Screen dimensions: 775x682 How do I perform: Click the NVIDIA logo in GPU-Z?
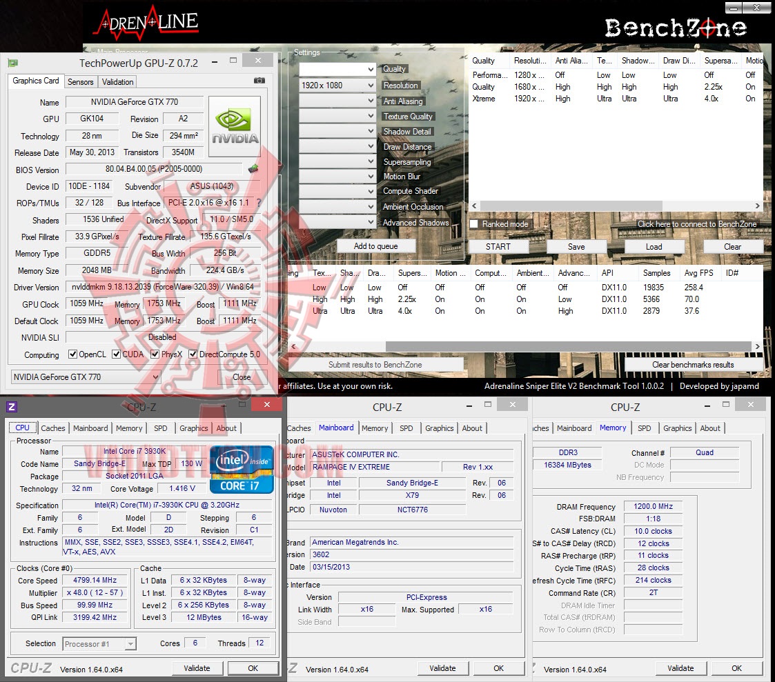(x=235, y=126)
